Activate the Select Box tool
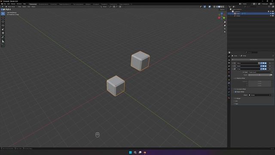 tap(3, 13)
